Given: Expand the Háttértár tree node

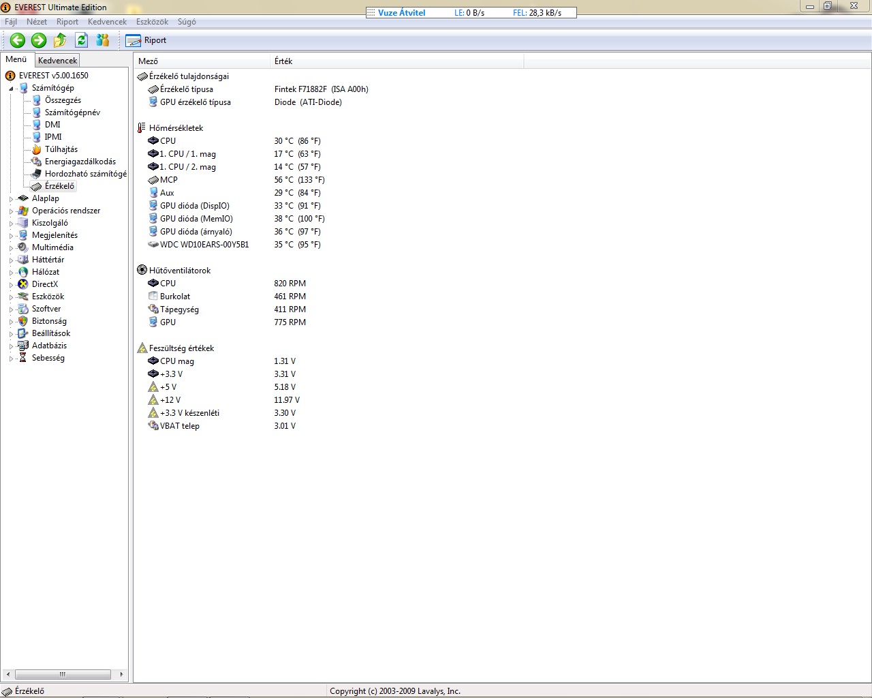Looking at the screenshot, I should pos(11,260).
